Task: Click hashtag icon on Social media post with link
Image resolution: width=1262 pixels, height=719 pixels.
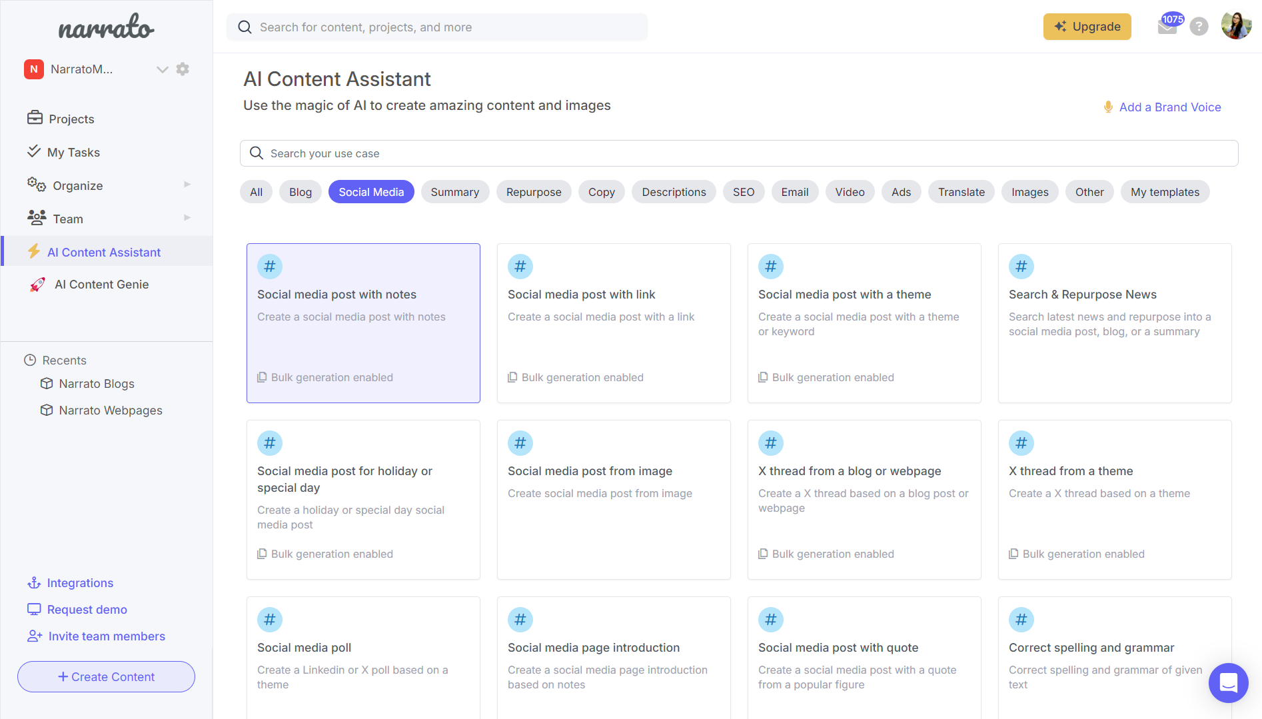Action: [520, 267]
